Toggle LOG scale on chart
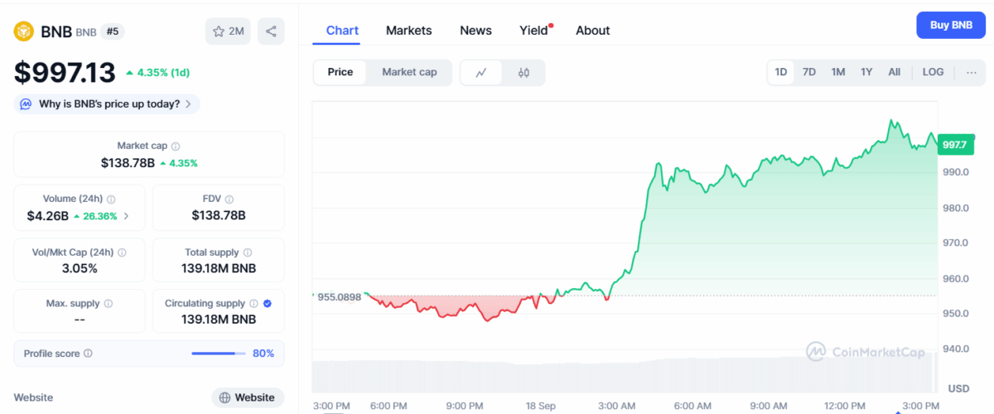This screenshot has width=994, height=414. click(933, 72)
